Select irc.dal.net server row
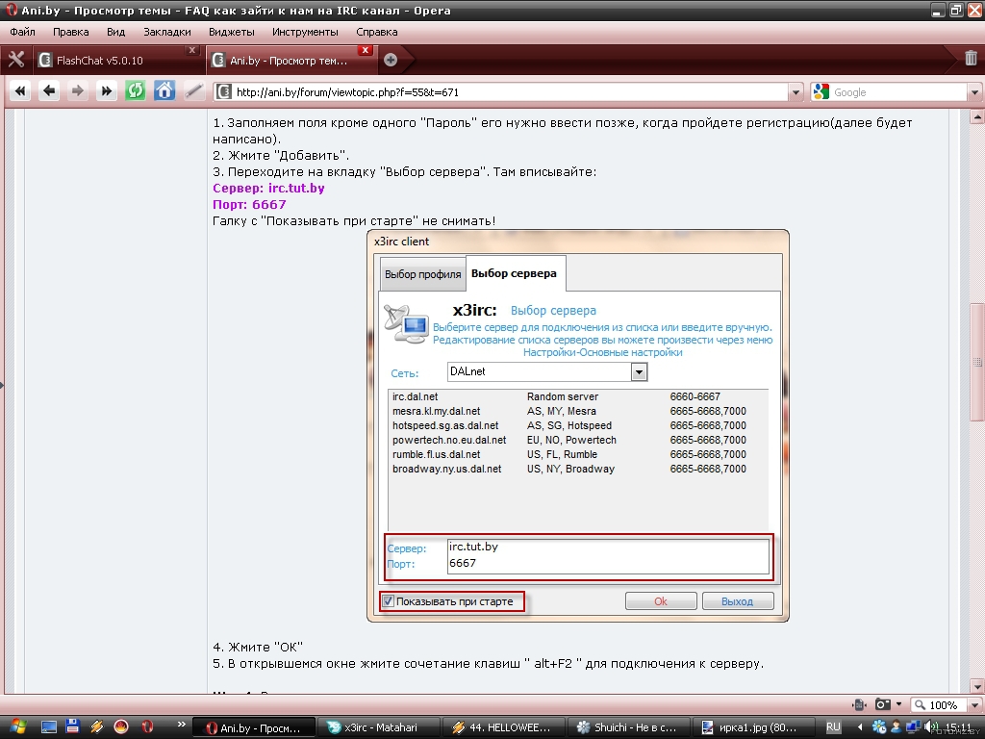Image resolution: width=985 pixels, height=739 pixels. coord(578,396)
